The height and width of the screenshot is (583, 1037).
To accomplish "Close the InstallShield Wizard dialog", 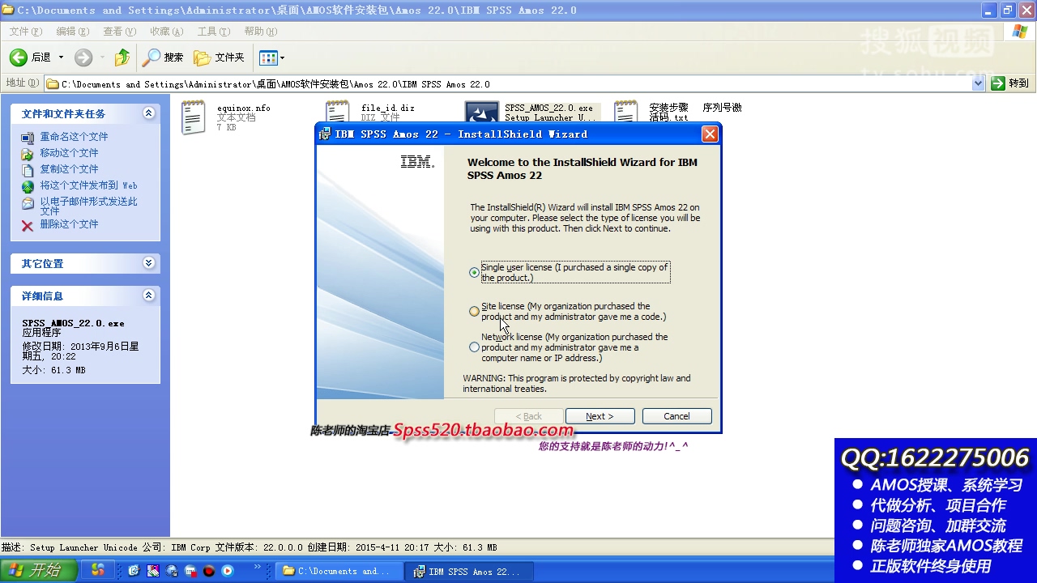I will [x=710, y=134].
